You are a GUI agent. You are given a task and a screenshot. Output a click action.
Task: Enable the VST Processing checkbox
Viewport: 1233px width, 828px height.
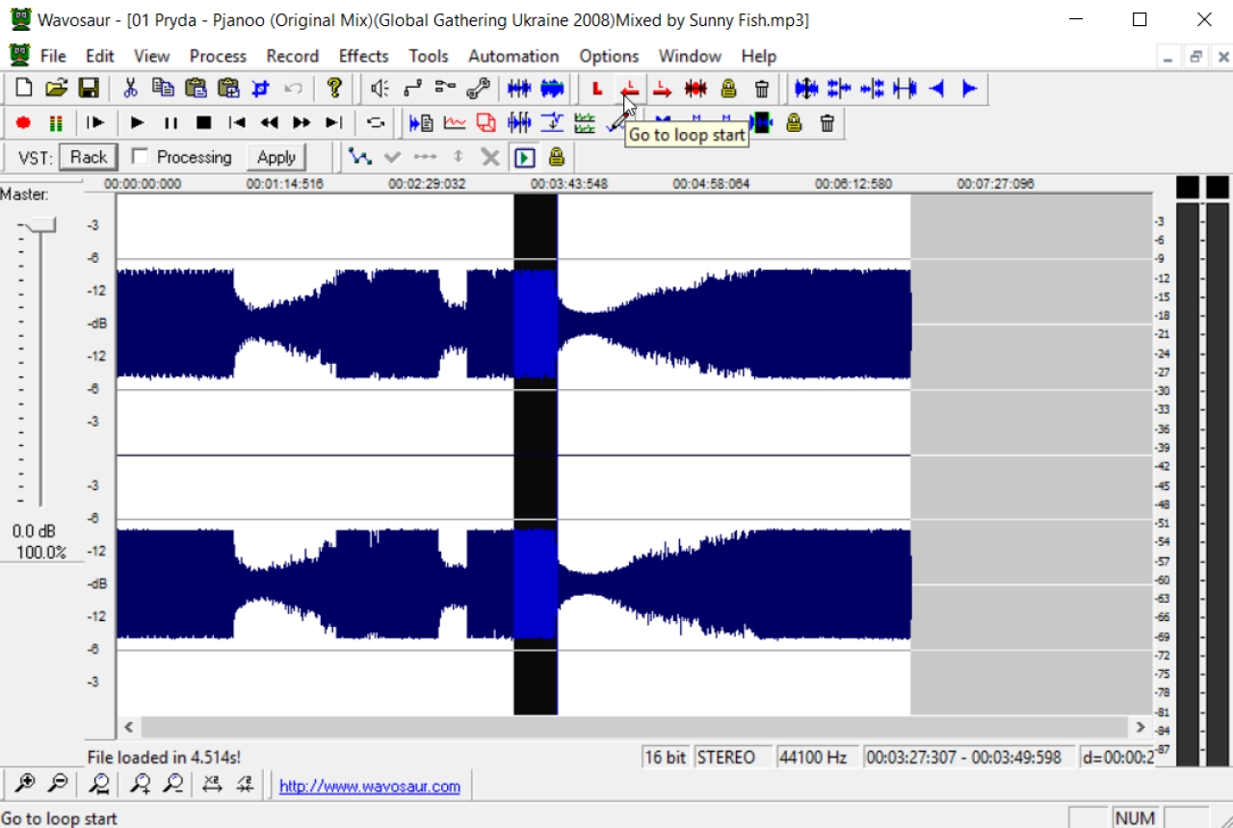(140, 156)
